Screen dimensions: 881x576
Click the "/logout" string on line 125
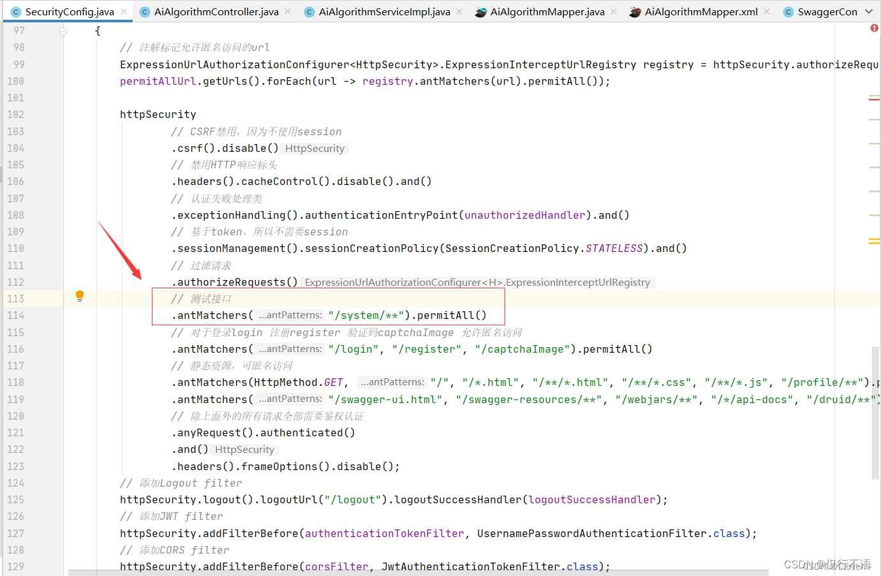pos(353,499)
